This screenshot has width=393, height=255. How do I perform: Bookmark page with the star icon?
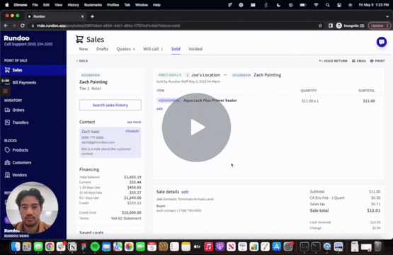[x=320, y=25]
